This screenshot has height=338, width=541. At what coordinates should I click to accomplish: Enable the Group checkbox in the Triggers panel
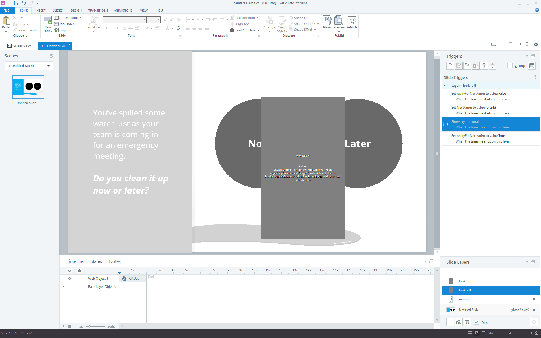510,66
